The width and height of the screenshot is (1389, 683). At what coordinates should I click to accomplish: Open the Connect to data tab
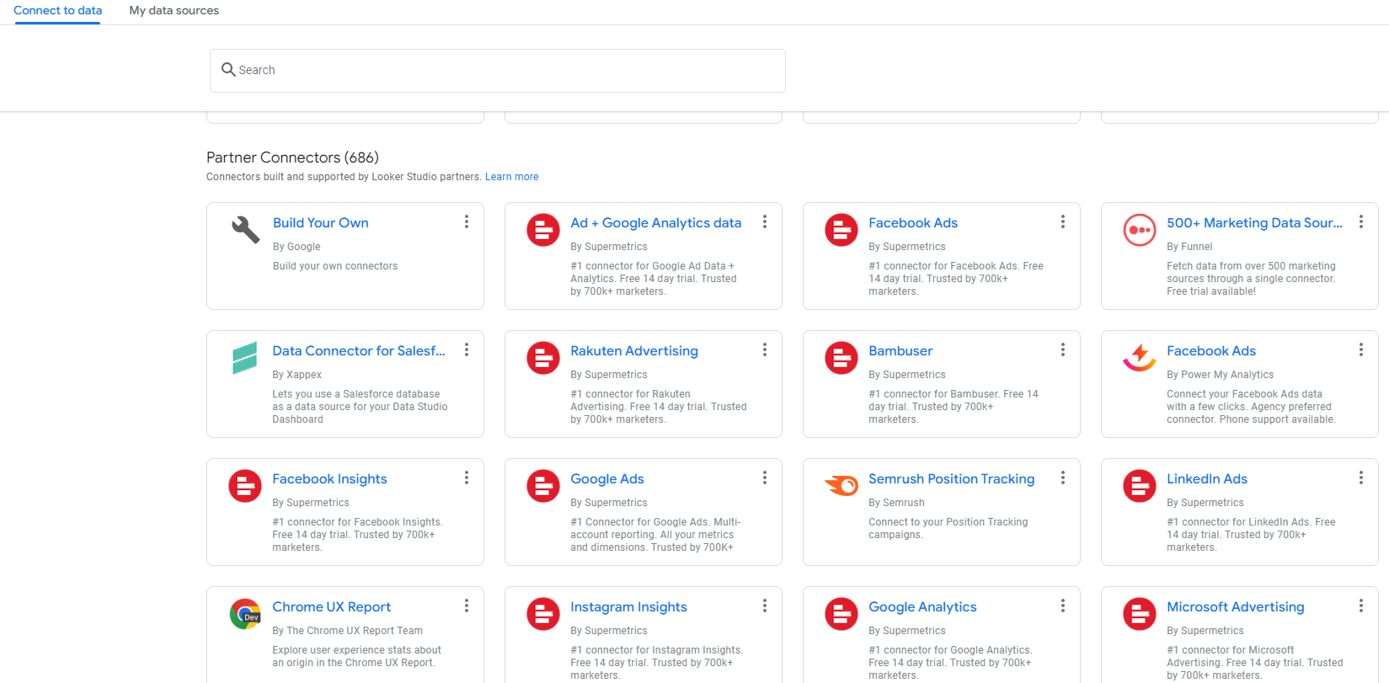[x=57, y=11]
